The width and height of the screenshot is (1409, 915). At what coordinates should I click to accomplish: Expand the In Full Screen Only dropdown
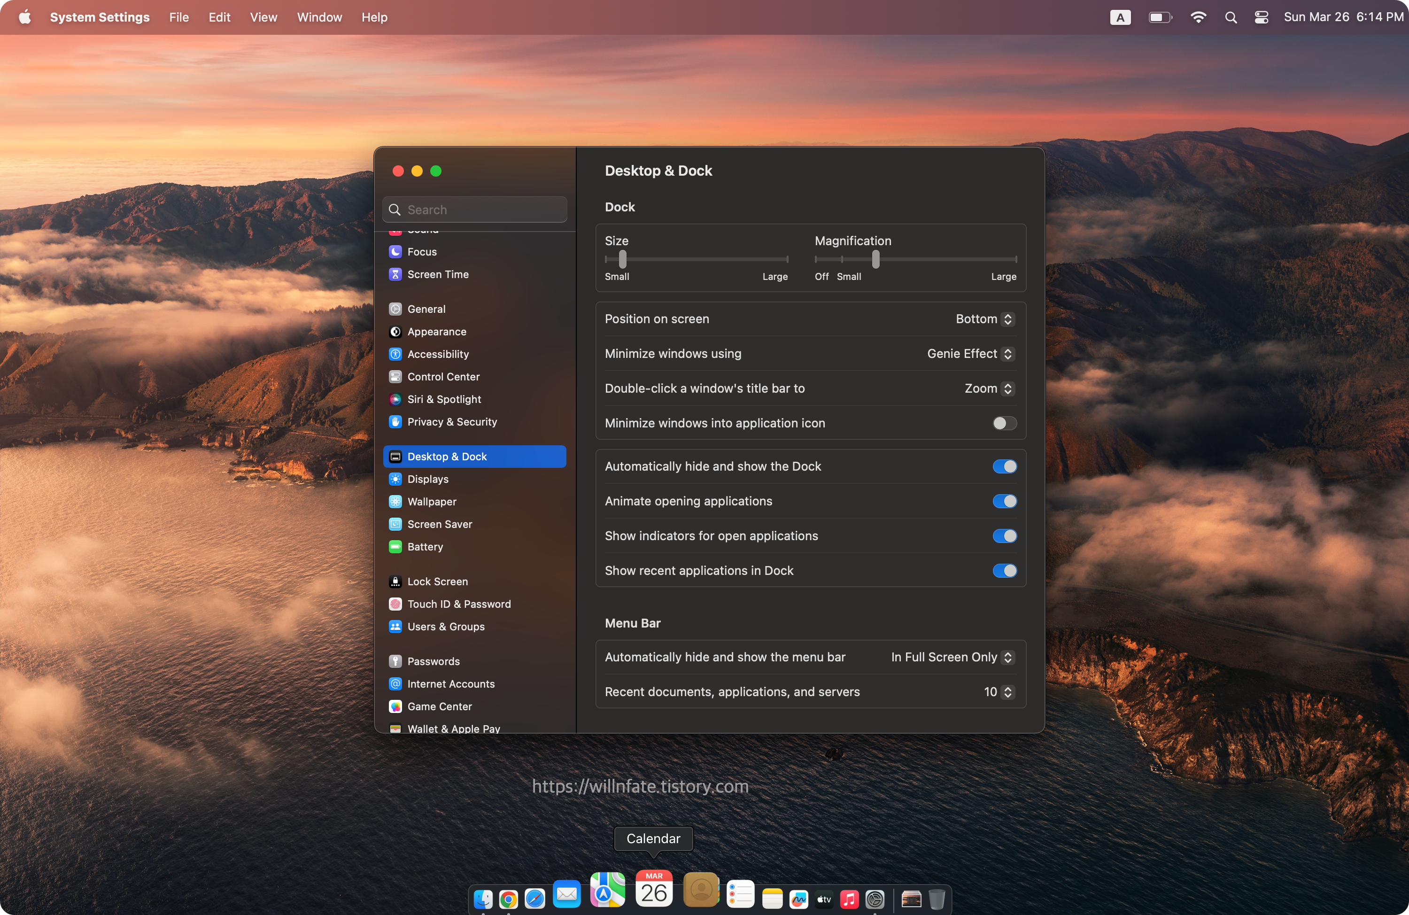point(952,657)
